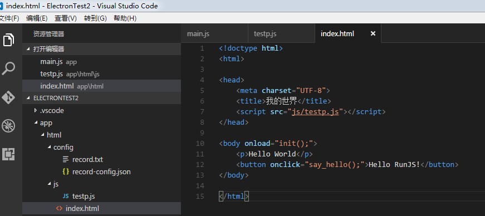
Task: Open the Debug view in activity bar
Action: coord(8,126)
